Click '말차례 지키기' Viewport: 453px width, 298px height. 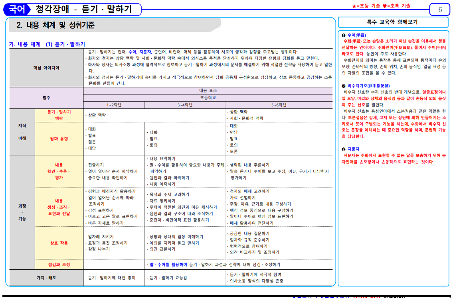[x=101, y=237]
